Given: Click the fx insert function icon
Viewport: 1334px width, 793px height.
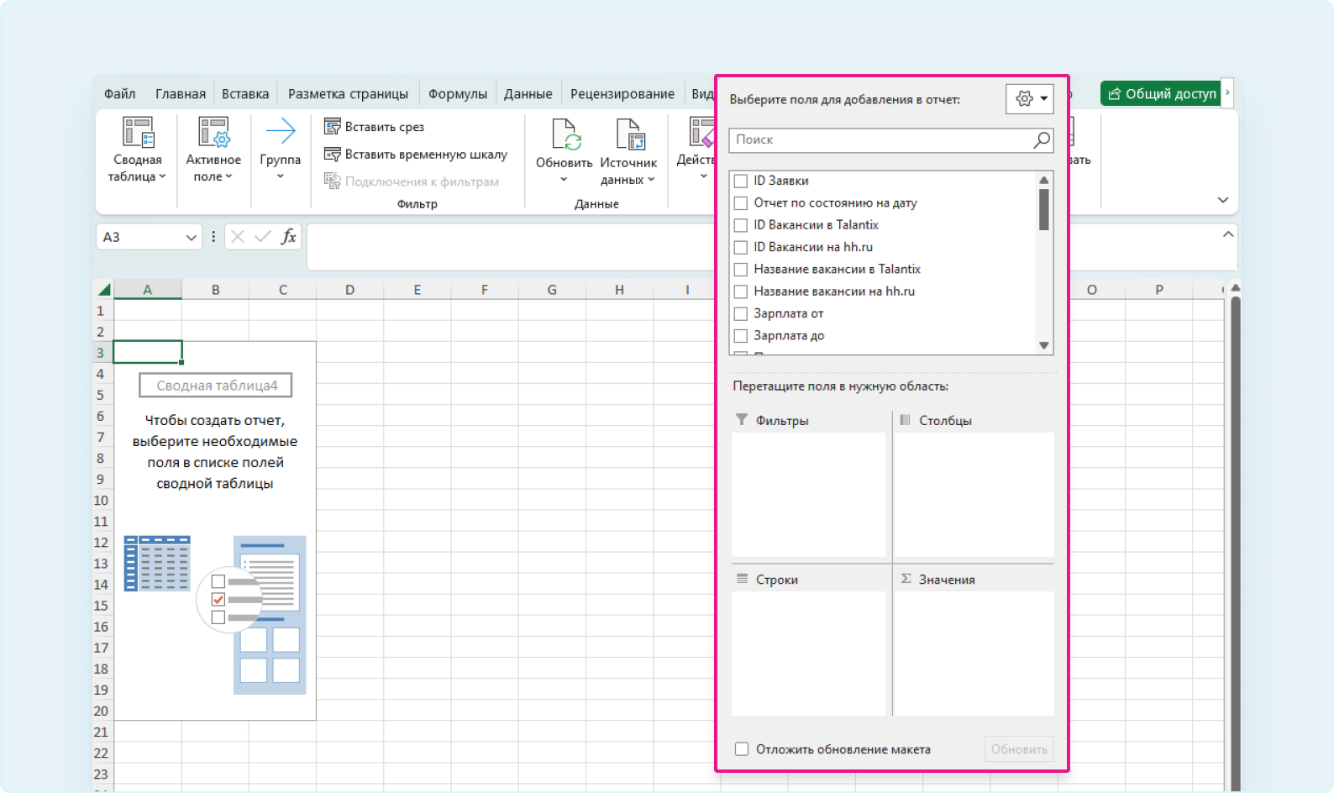Looking at the screenshot, I should pos(288,237).
